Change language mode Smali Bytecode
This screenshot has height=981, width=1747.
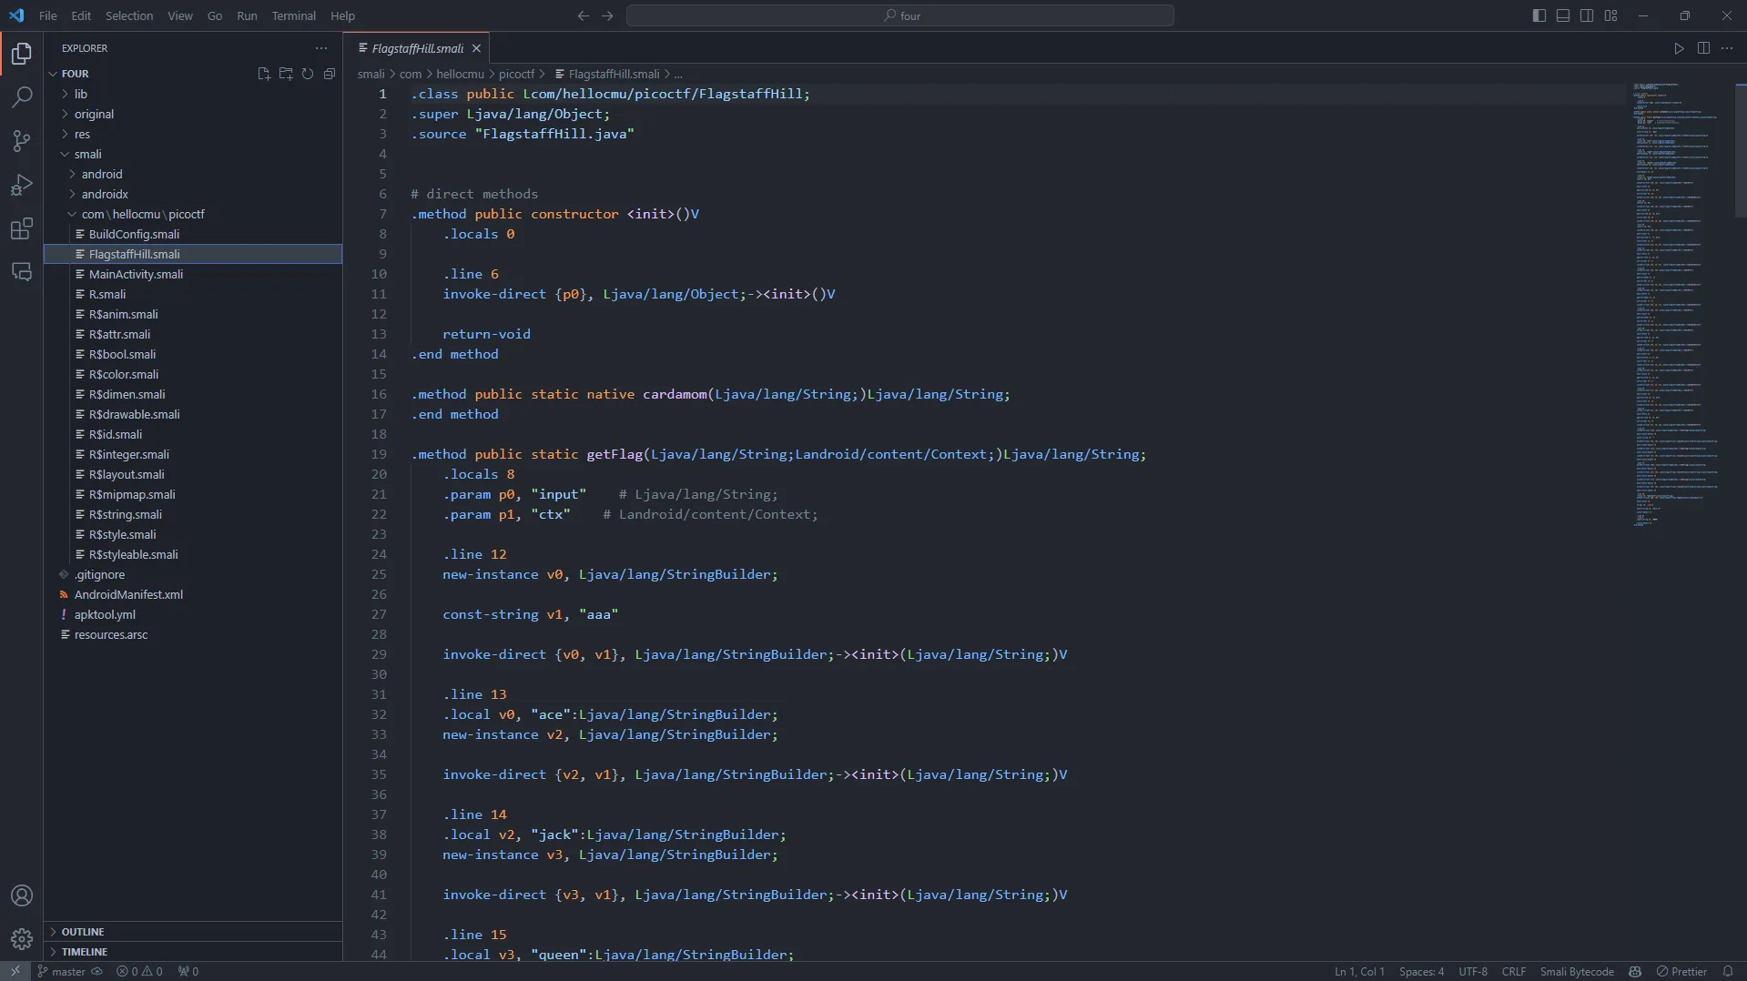point(1577,971)
